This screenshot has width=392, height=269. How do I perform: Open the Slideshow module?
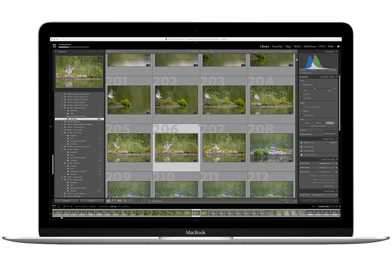point(310,46)
